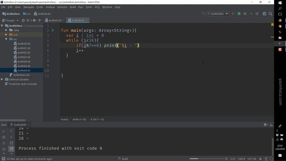The height and width of the screenshot is (161, 286).
Task: Hide the Project panel with hide icon
Action: 40,21
